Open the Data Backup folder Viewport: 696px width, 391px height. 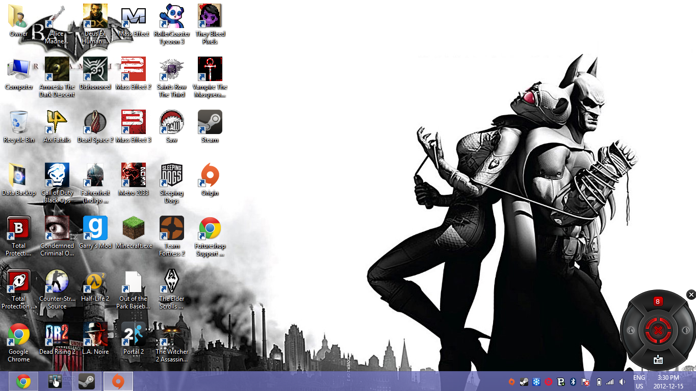click(19, 180)
